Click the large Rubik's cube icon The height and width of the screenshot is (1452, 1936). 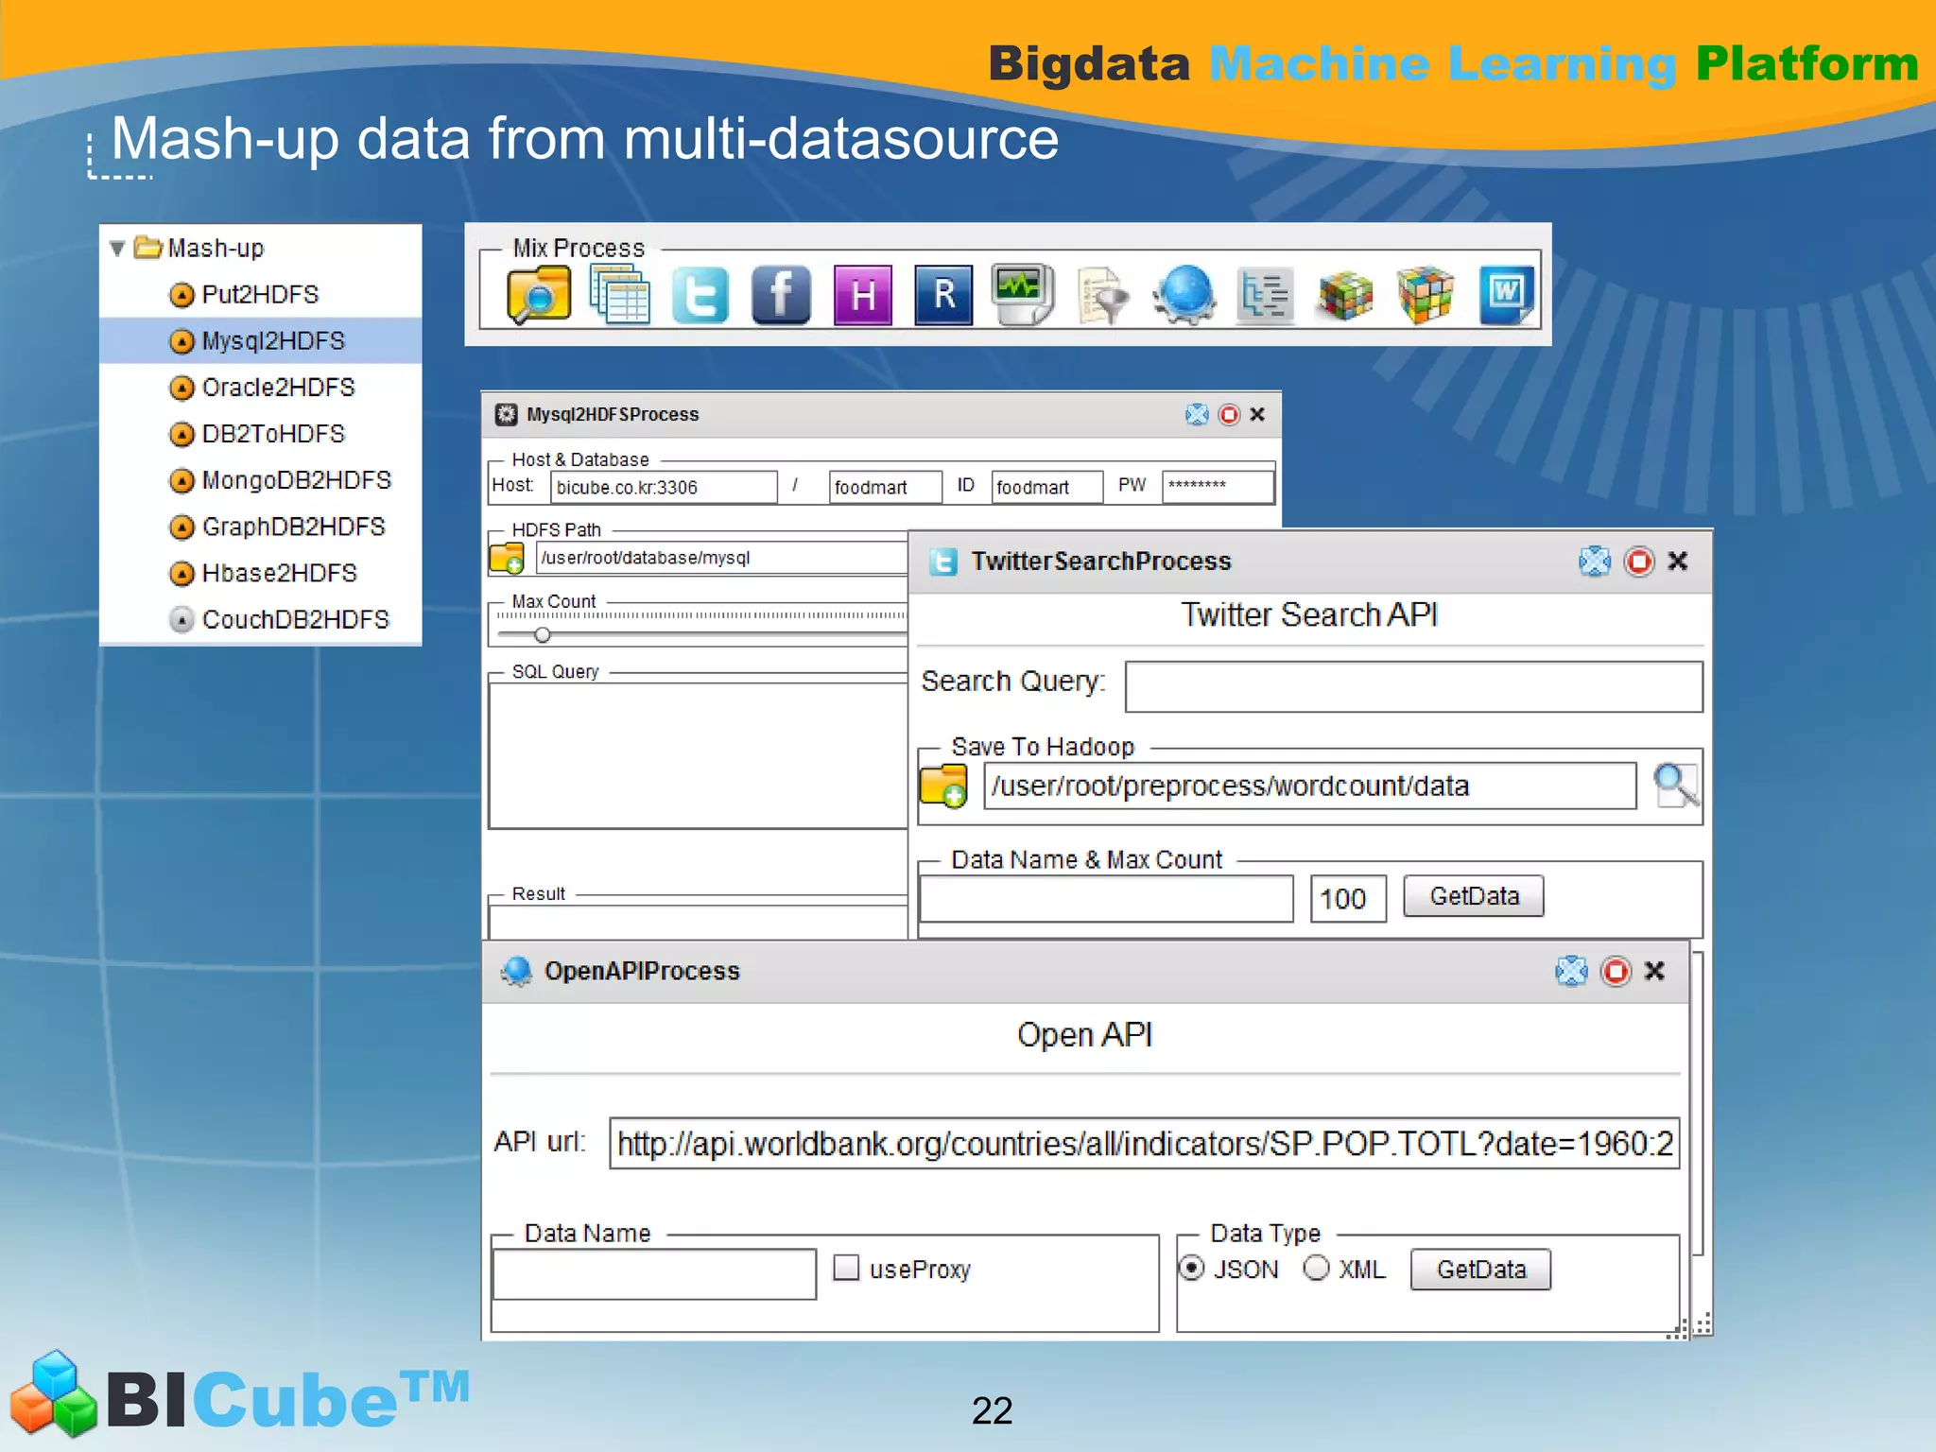(1426, 295)
